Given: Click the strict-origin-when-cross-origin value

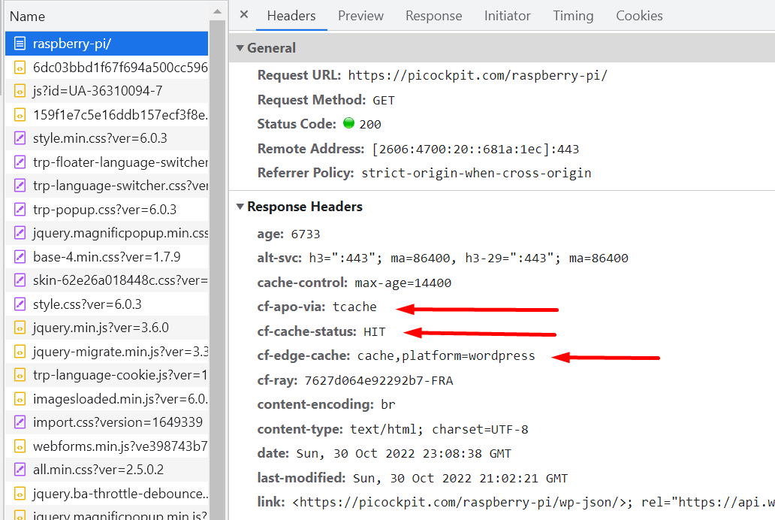Looking at the screenshot, I should click(476, 173).
